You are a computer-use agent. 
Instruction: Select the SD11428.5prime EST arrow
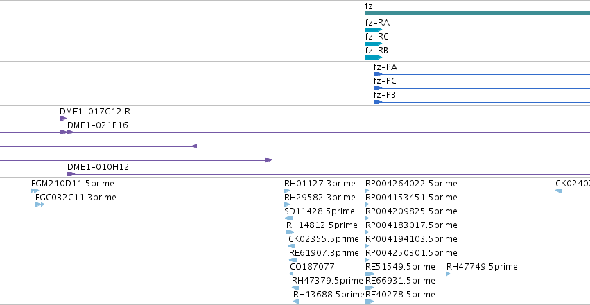tap(289, 218)
